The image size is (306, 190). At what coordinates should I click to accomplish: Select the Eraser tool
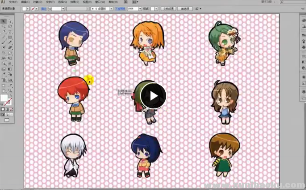(x=10, y=47)
